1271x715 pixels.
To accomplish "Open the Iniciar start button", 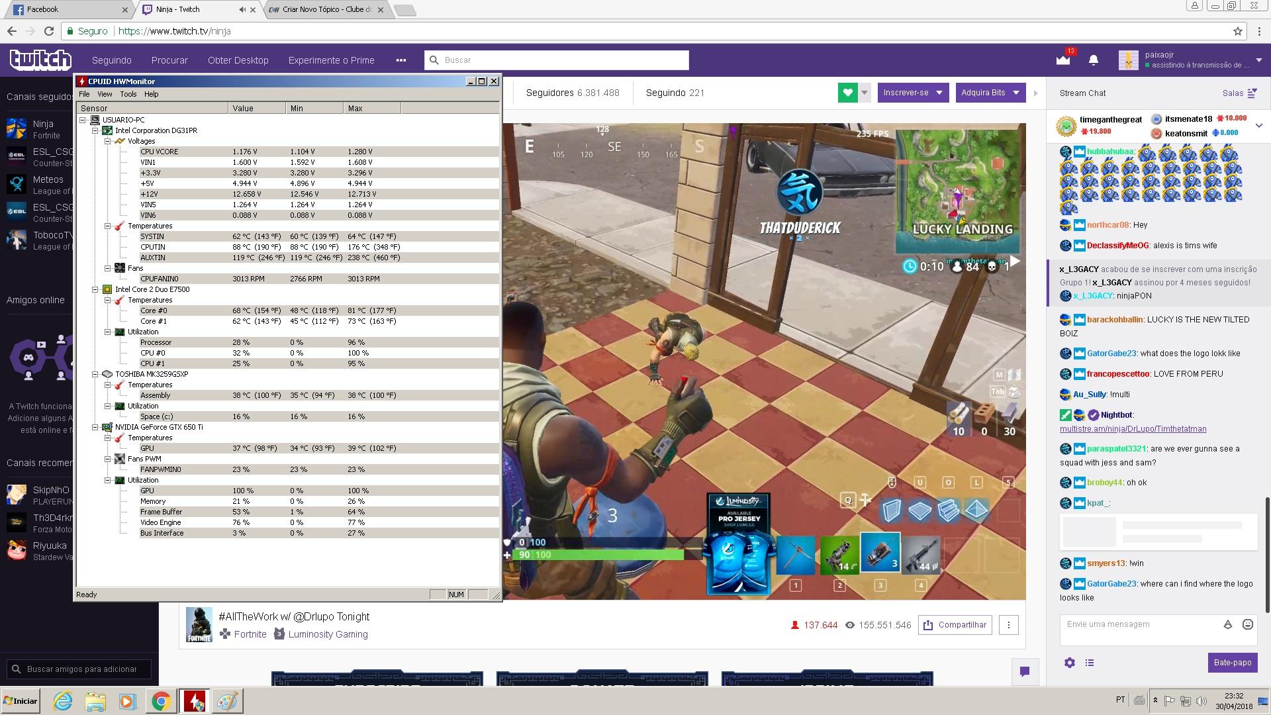I will 21,701.
